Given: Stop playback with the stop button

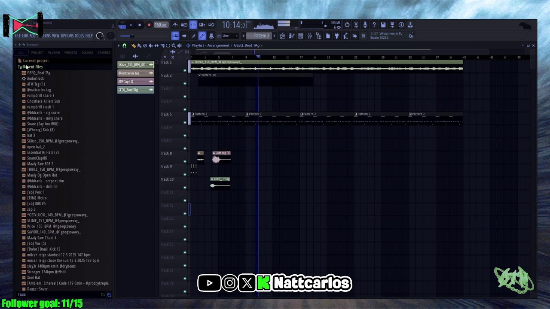Looking at the screenshot, I should 140,25.
